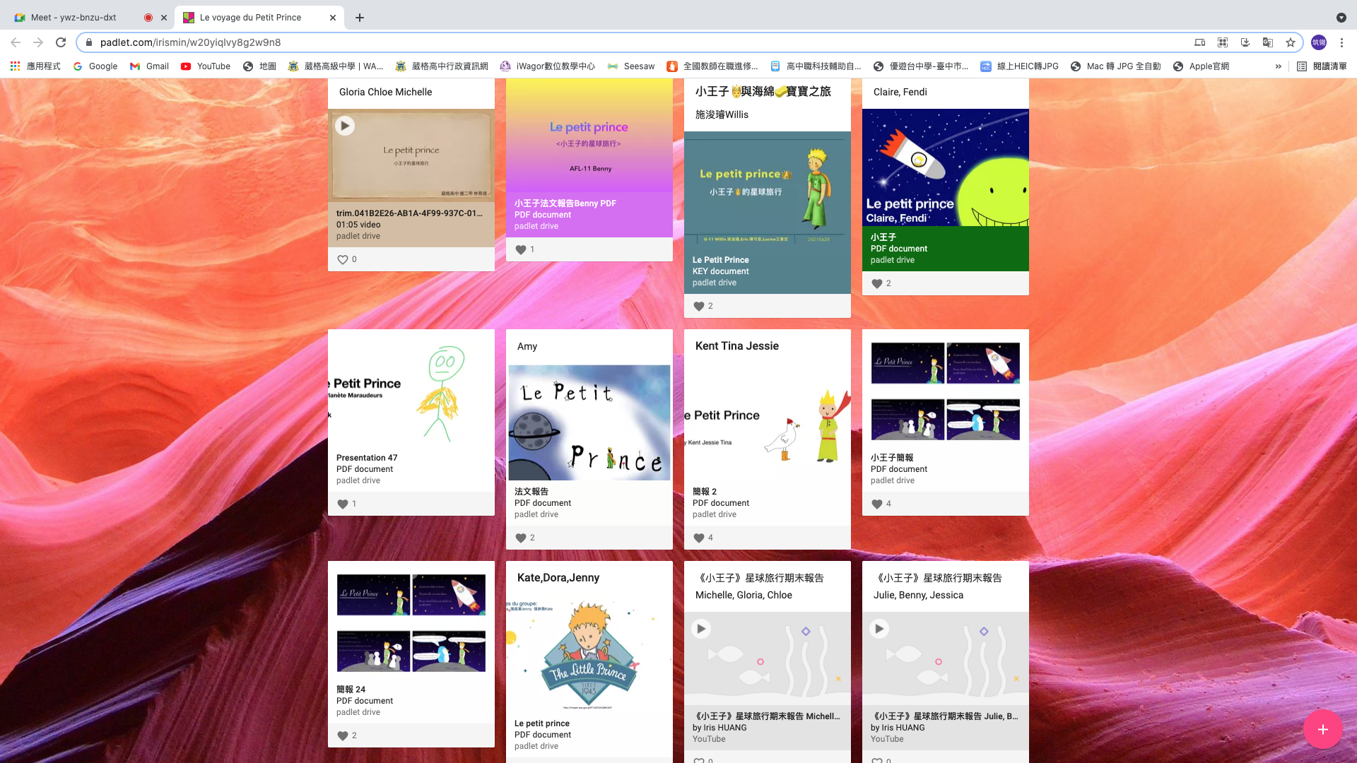Like the Presentation 47 post
Screen dimensions: 1357x763
[x=343, y=504]
